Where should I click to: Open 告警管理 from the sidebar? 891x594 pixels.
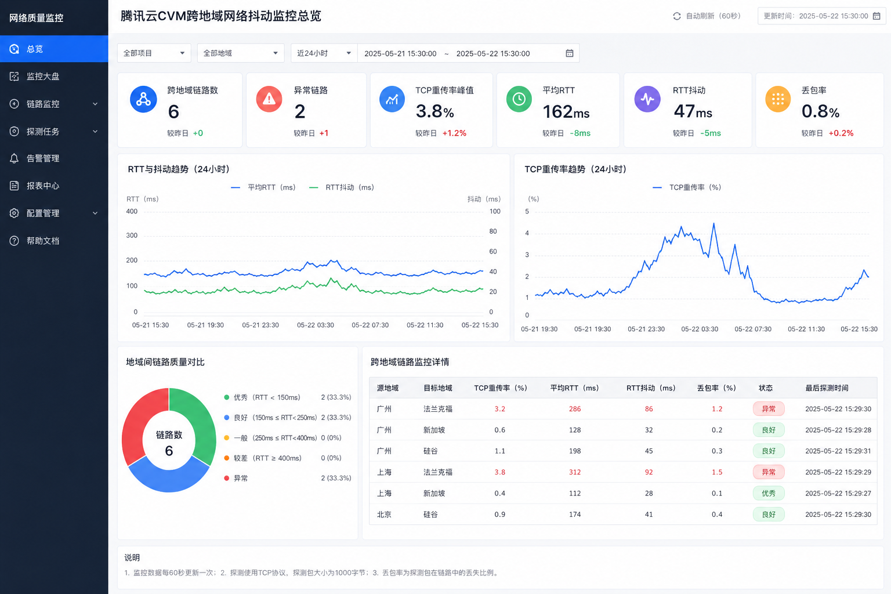54,158
